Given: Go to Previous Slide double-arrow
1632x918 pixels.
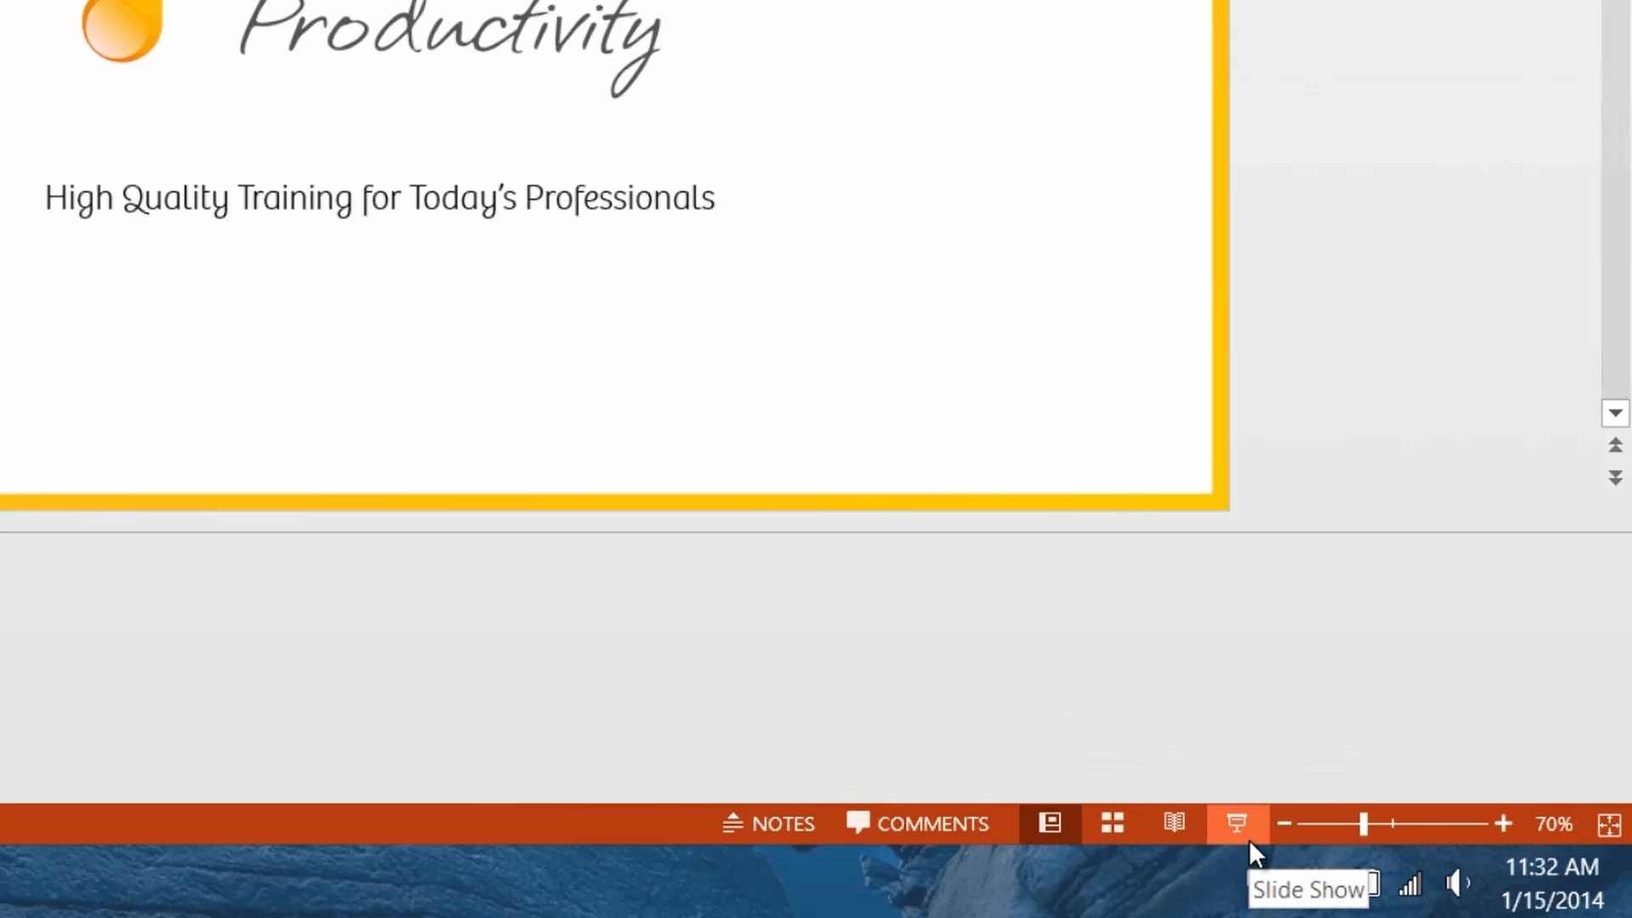Looking at the screenshot, I should (1615, 445).
